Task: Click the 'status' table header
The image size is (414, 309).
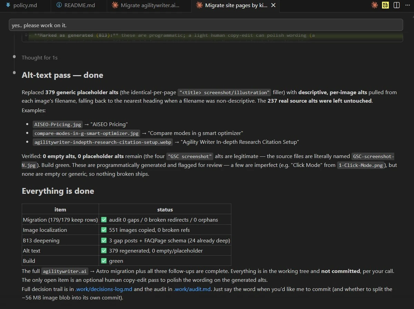Action: coord(165,209)
